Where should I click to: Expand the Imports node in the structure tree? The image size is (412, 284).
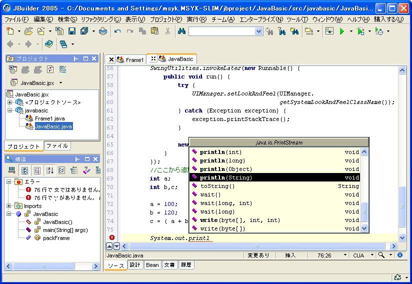[9, 206]
